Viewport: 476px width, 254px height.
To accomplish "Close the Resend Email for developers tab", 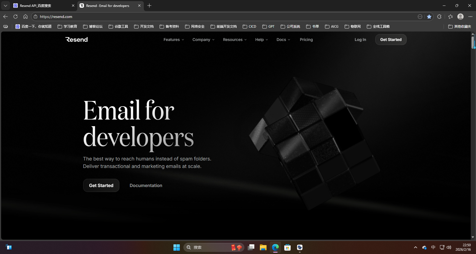I will pos(139,6).
